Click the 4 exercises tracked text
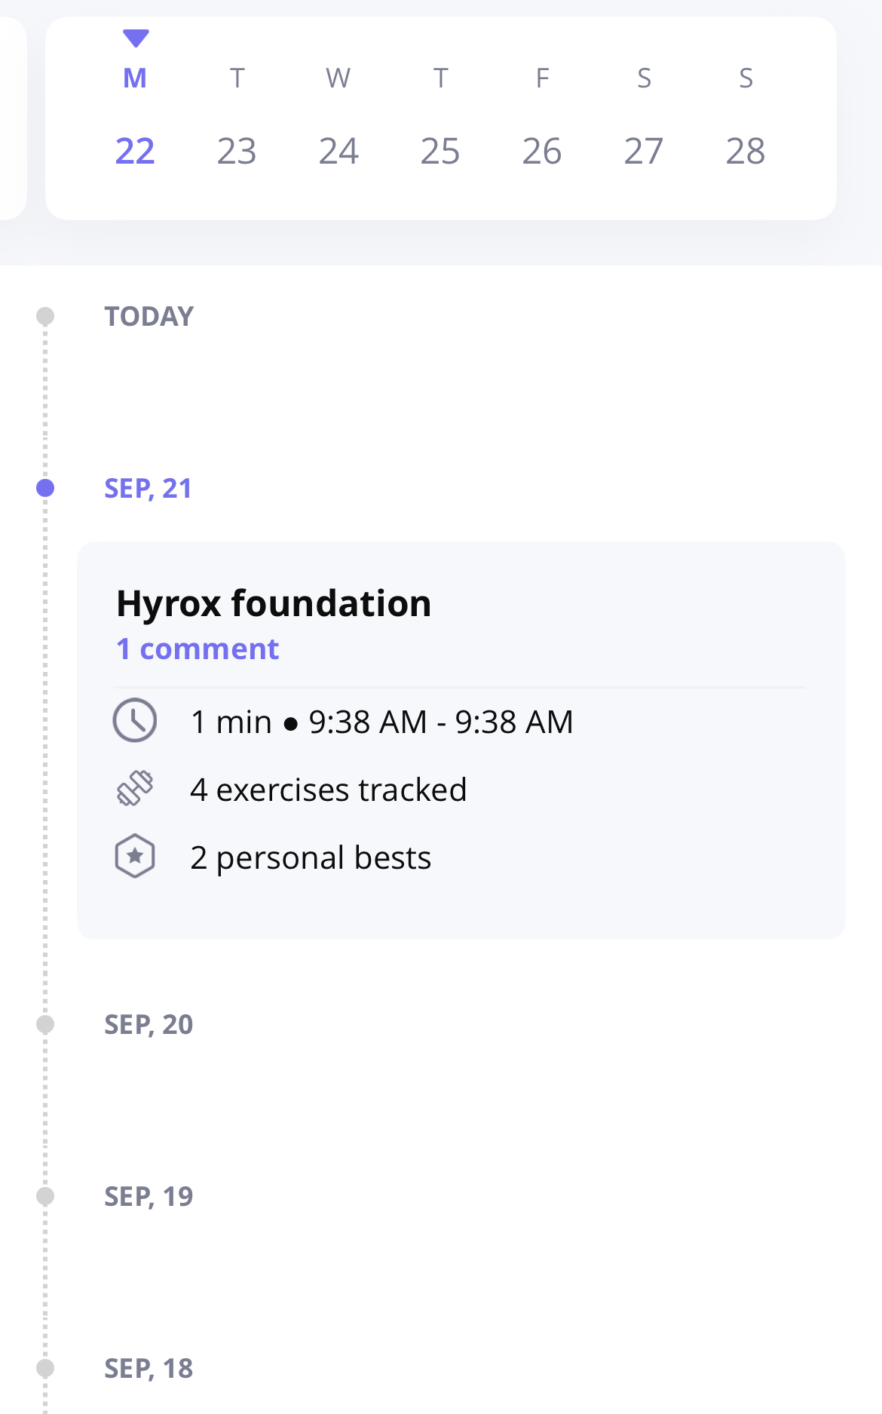882x1414 pixels. 329,790
